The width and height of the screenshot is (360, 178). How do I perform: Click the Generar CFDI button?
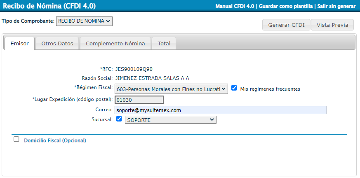(286, 25)
